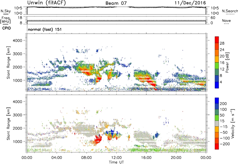The image size is (238, 164).
Task: Click the 'Freq. [MHz]' axis label
Action: tap(6, 20)
